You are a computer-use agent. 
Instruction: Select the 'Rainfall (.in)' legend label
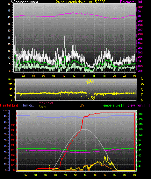click(9, 105)
